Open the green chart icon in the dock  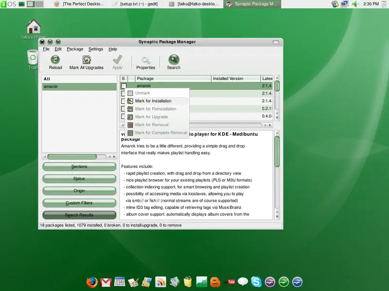point(201,282)
